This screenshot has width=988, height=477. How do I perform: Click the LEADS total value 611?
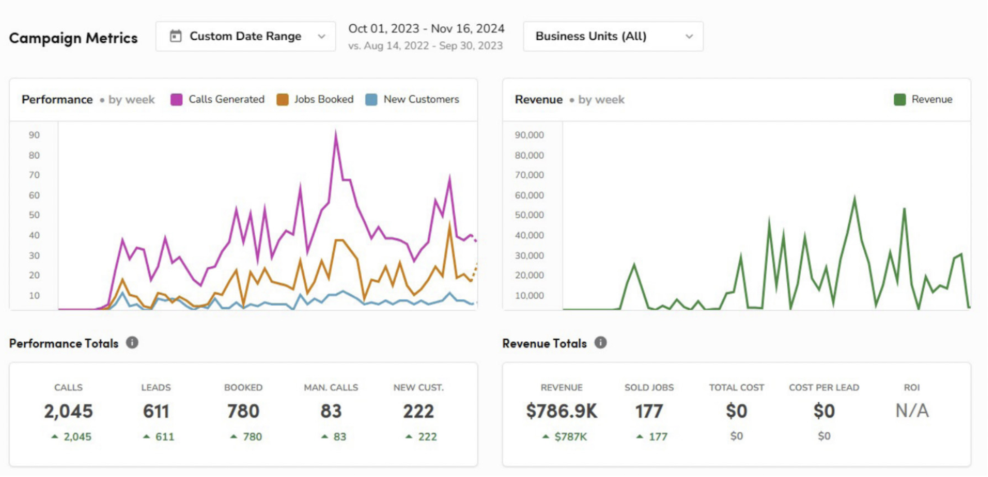point(156,411)
